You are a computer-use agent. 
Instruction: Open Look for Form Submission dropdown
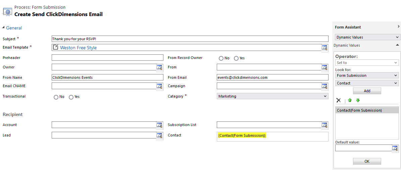tap(367, 75)
